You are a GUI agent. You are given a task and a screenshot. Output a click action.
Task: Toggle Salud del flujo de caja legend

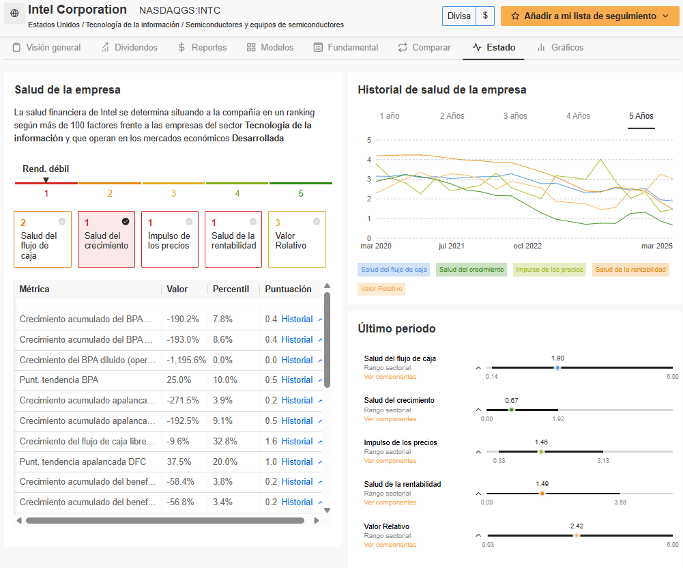[394, 270]
